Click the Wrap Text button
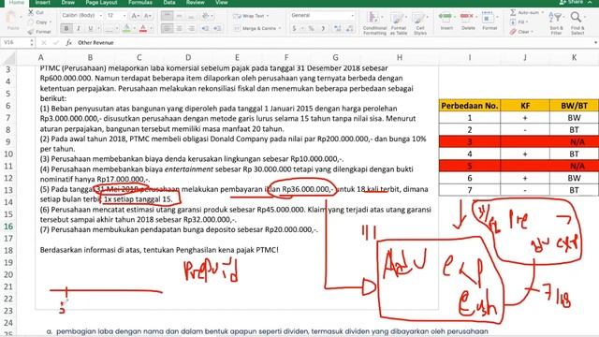The image size is (599, 337). tap(251, 16)
